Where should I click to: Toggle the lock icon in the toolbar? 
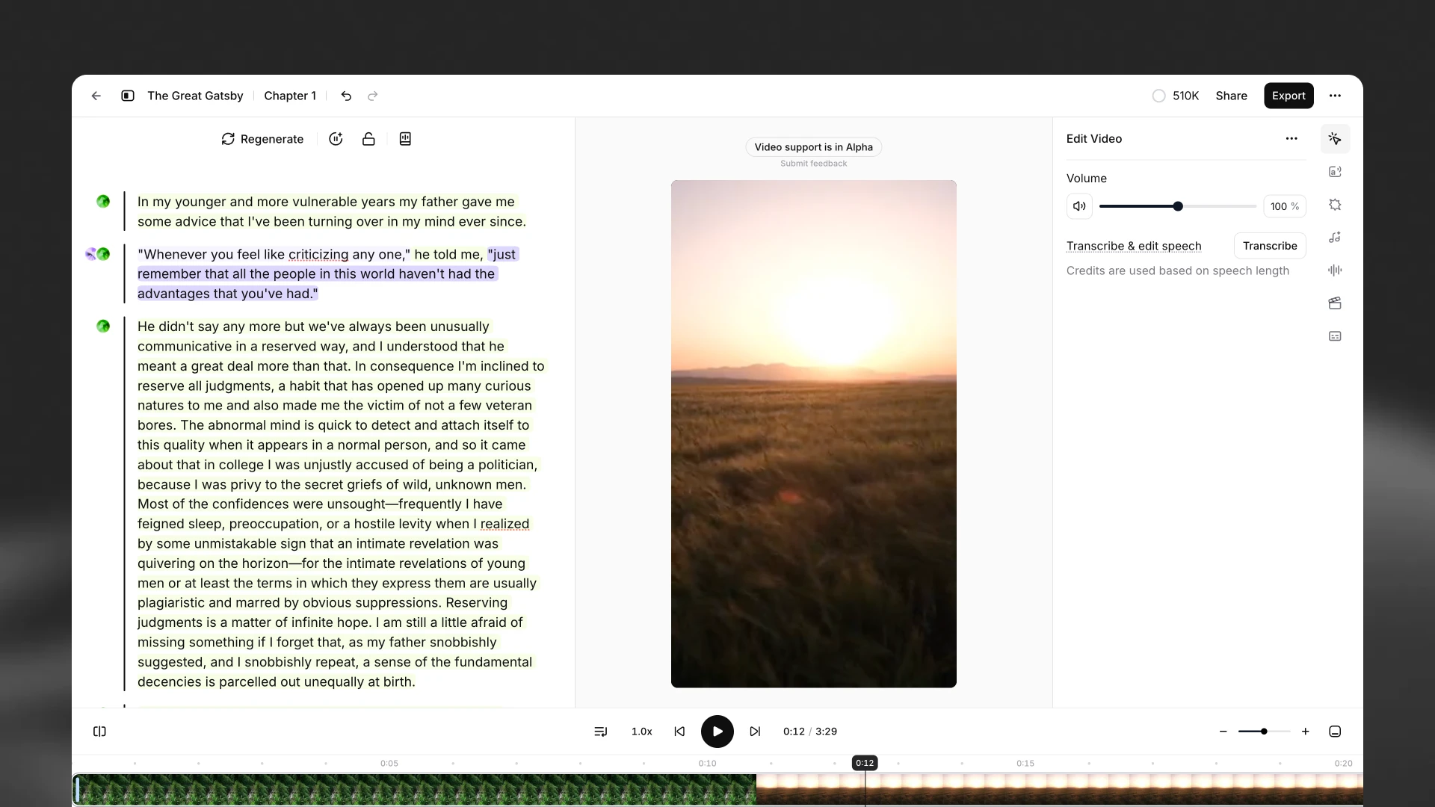pos(368,139)
